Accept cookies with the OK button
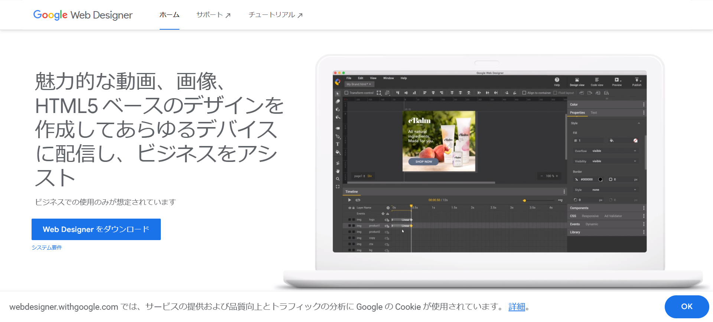Image resolution: width=713 pixels, height=322 pixels. point(687,306)
